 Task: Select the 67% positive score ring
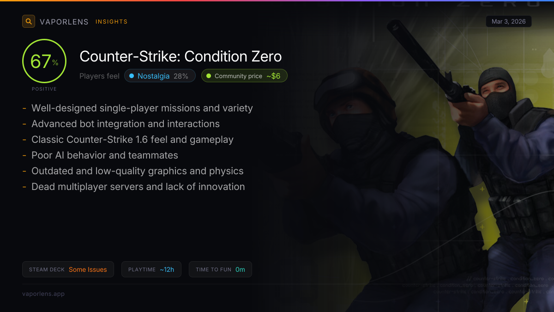[x=44, y=61]
